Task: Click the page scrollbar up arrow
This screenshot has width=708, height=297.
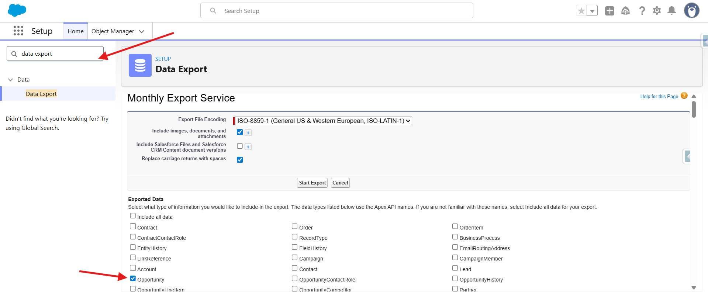Action: coord(694,96)
